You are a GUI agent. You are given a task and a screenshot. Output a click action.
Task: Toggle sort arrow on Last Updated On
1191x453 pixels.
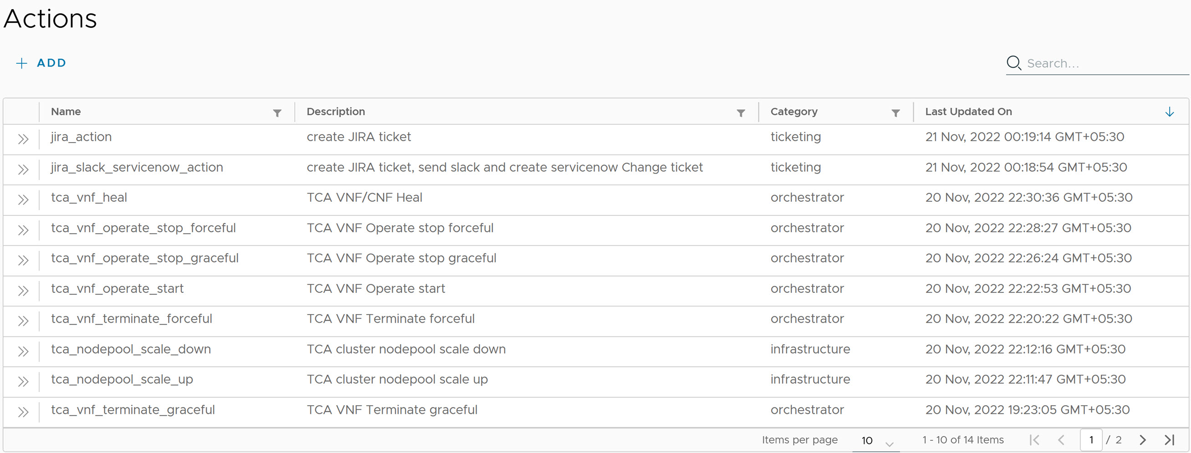pyautogui.click(x=1169, y=112)
